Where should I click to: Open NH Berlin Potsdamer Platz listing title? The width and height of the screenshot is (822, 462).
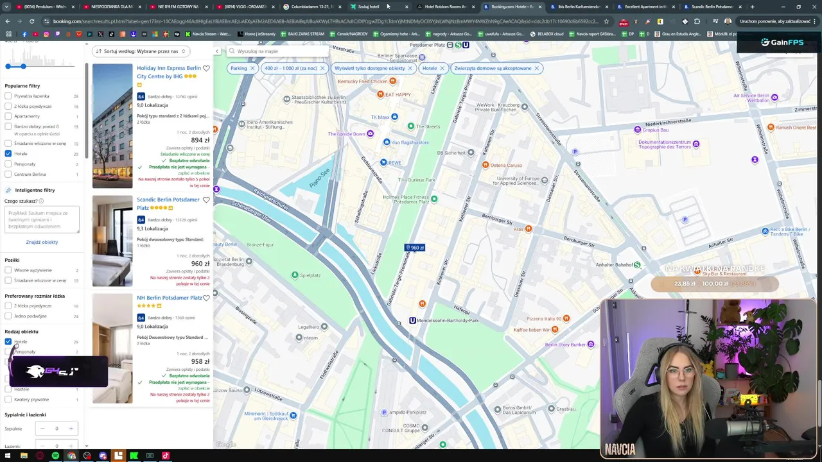[x=169, y=298]
